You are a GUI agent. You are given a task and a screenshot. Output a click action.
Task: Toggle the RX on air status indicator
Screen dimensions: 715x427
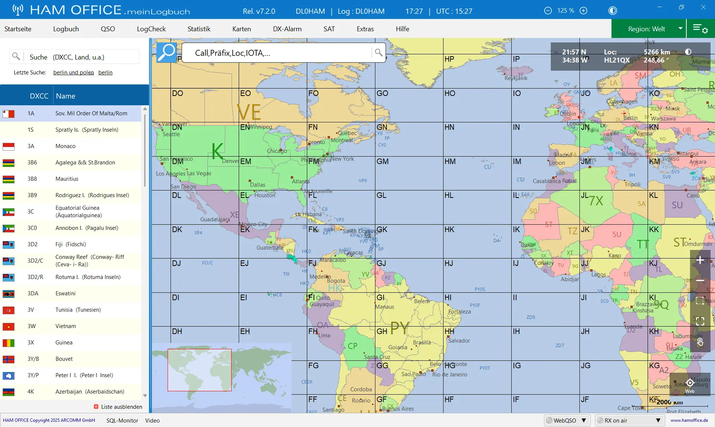600,420
